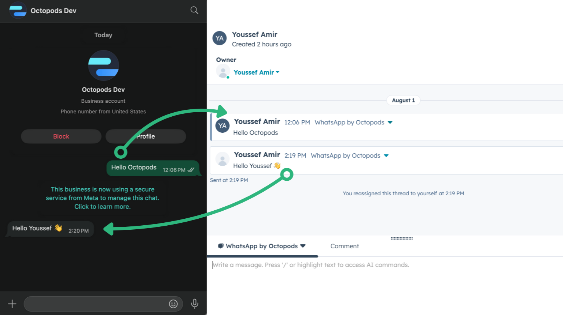Select the WhatsApp by Octopods composer tab
The width and height of the screenshot is (563, 316).
(262, 246)
